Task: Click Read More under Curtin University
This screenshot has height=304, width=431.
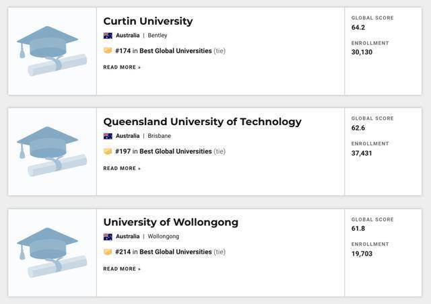Action: (x=122, y=67)
